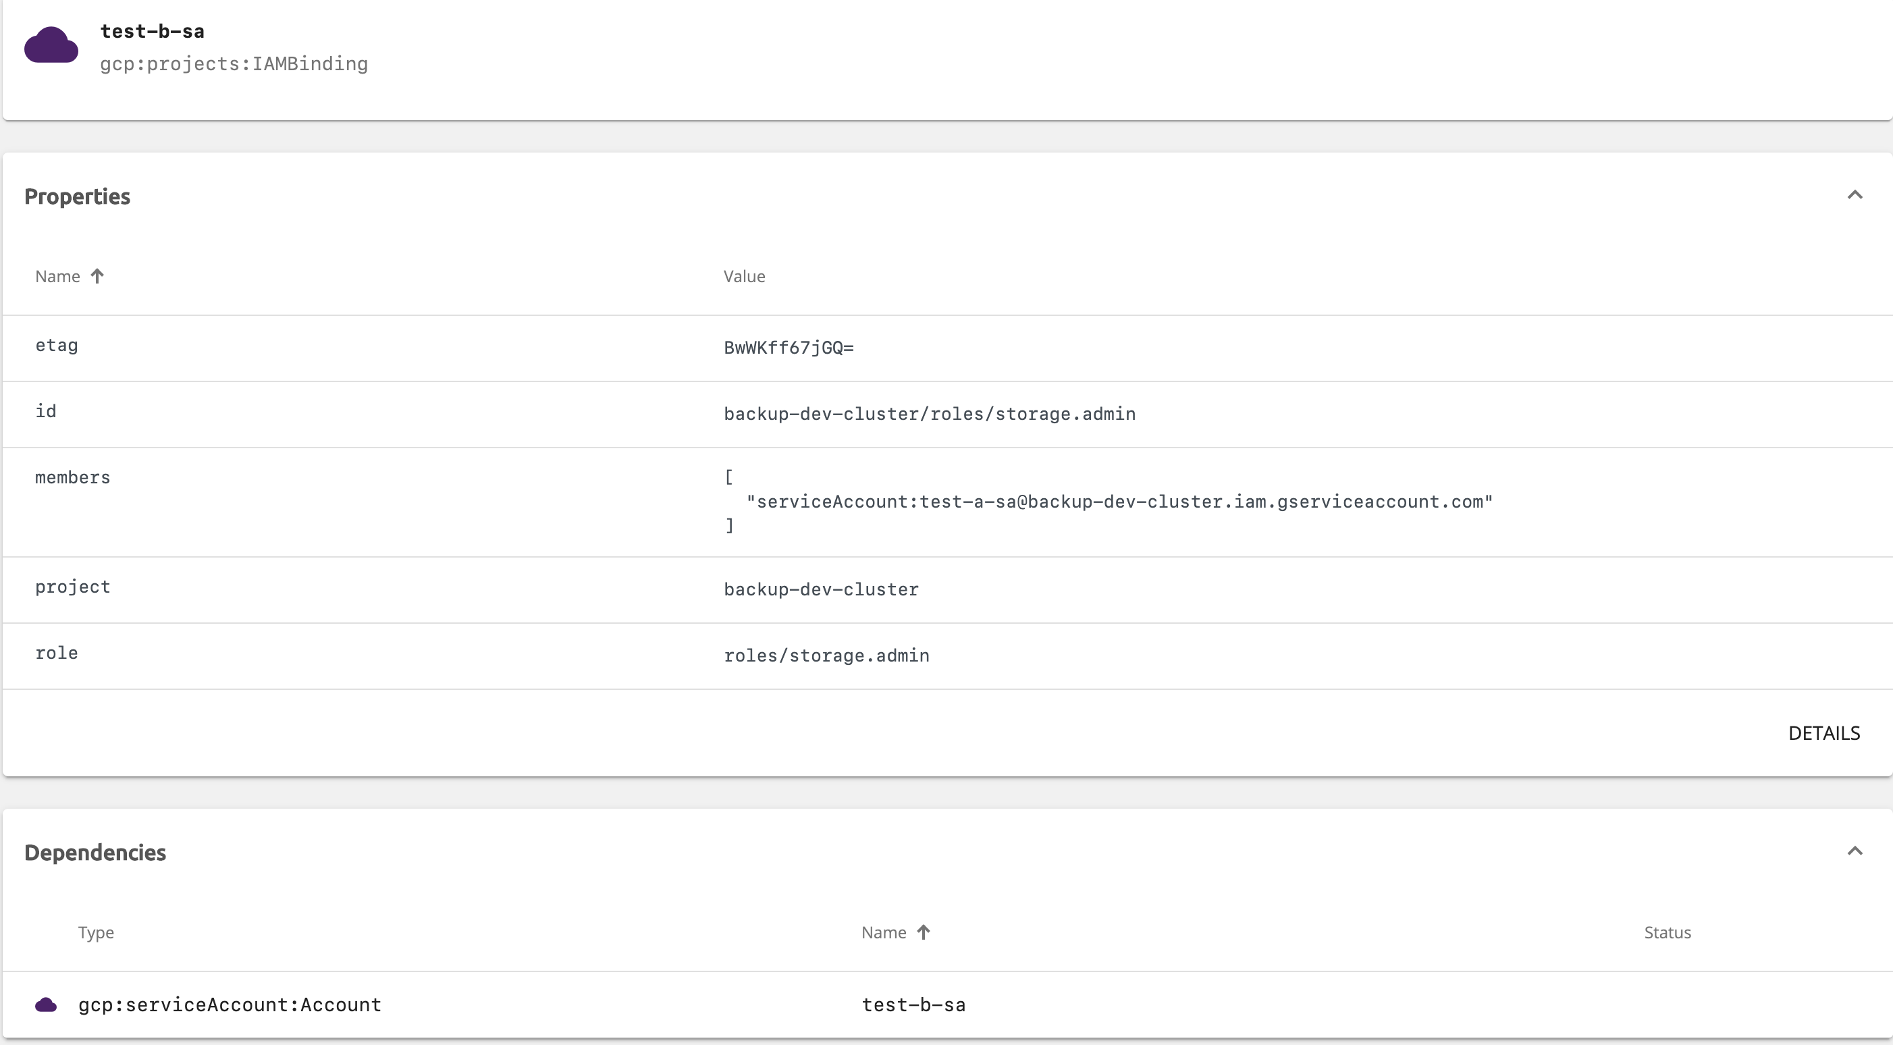Toggle Properties panel visibility with chevron
This screenshot has width=1893, height=1045.
[1855, 194]
